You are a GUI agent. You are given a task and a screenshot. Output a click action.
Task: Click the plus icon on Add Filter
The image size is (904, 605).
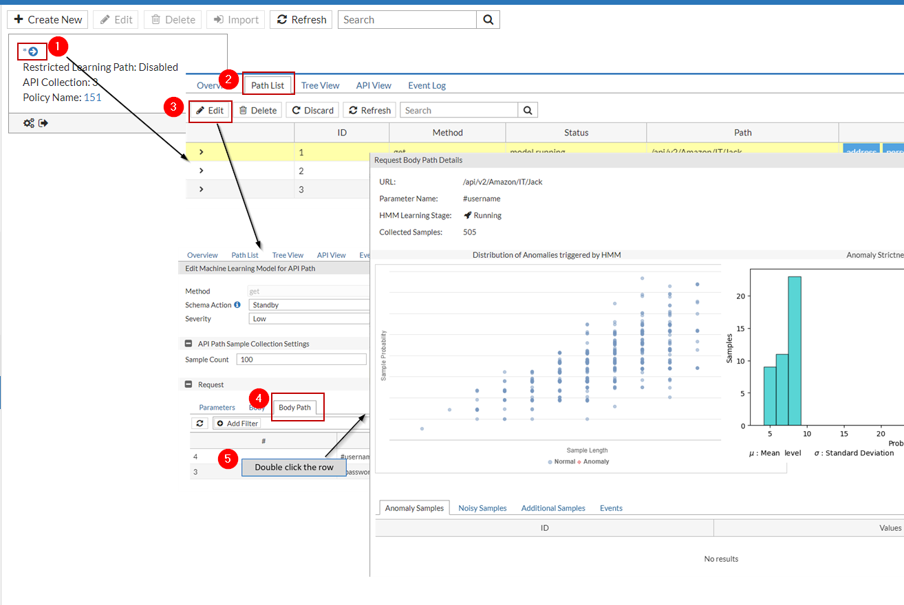(222, 423)
